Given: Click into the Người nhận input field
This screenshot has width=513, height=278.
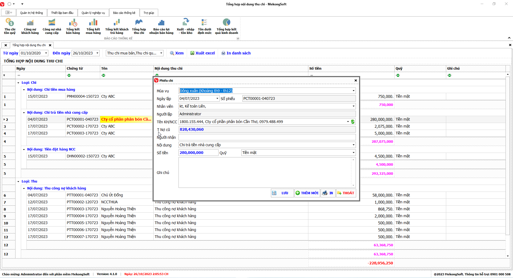Looking at the screenshot, I should point(267,137).
